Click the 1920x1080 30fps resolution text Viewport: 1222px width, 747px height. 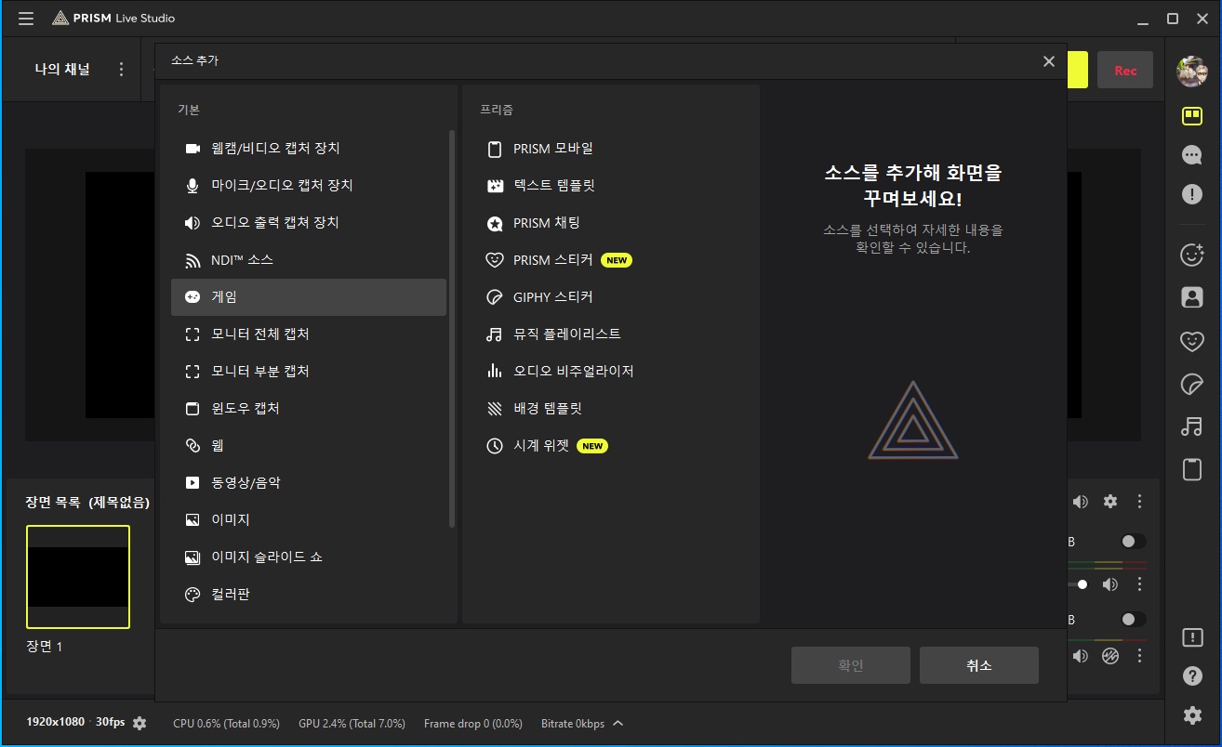pyautogui.click(x=76, y=723)
